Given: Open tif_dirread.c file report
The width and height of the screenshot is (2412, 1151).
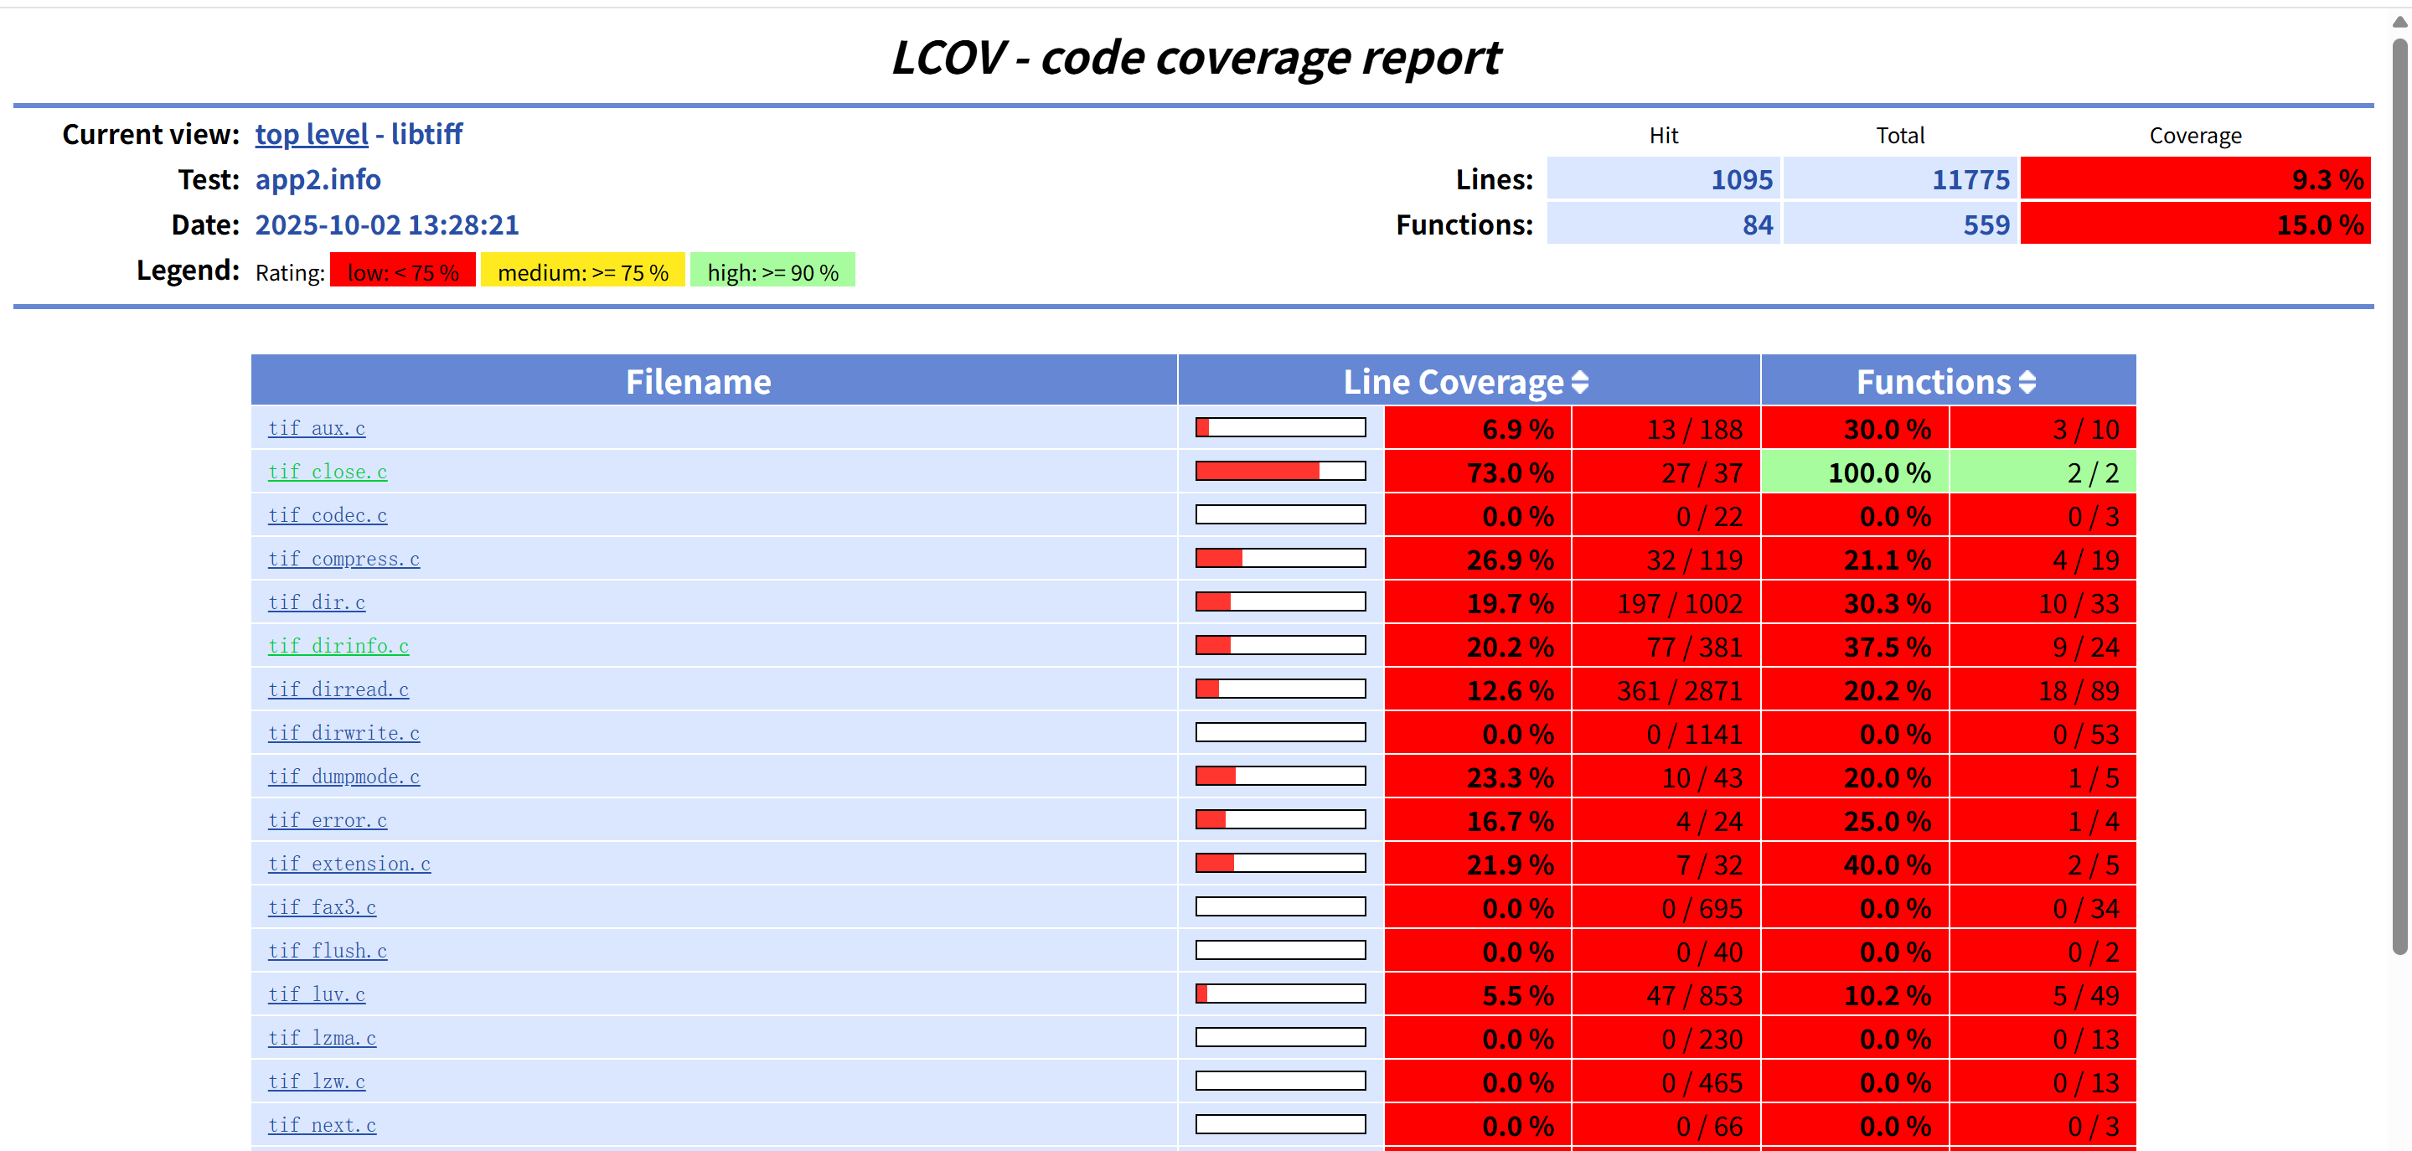Looking at the screenshot, I should click(x=338, y=689).
